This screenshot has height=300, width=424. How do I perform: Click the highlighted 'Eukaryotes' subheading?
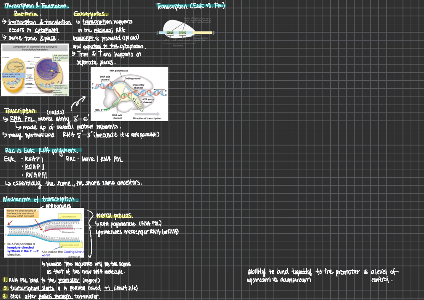click(89, 14)
